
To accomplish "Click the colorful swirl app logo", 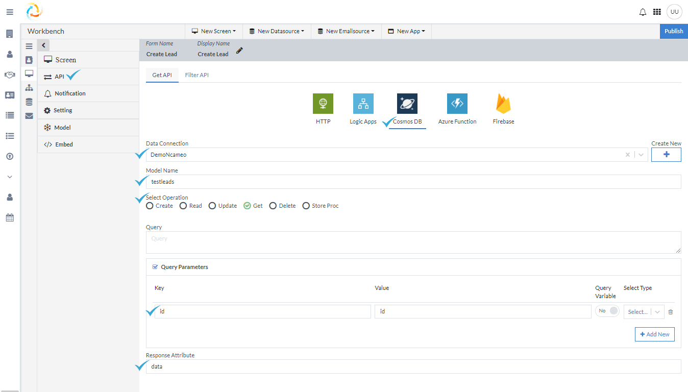I will coord(34,11).
